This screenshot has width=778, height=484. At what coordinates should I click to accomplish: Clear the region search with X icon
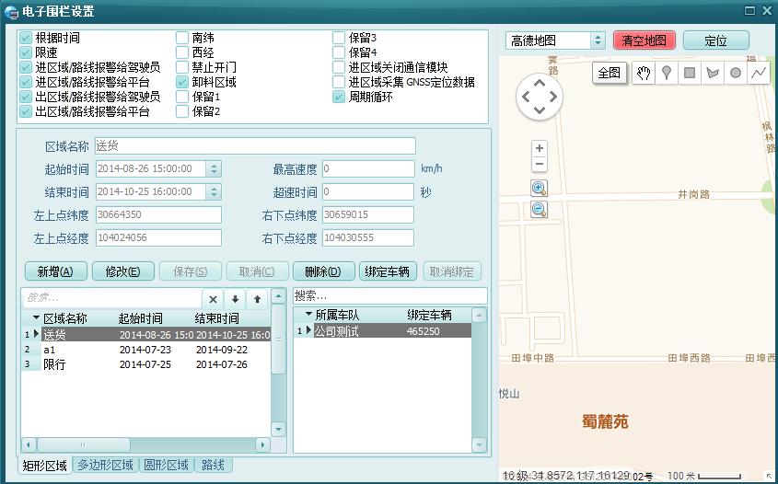[213, 299]
